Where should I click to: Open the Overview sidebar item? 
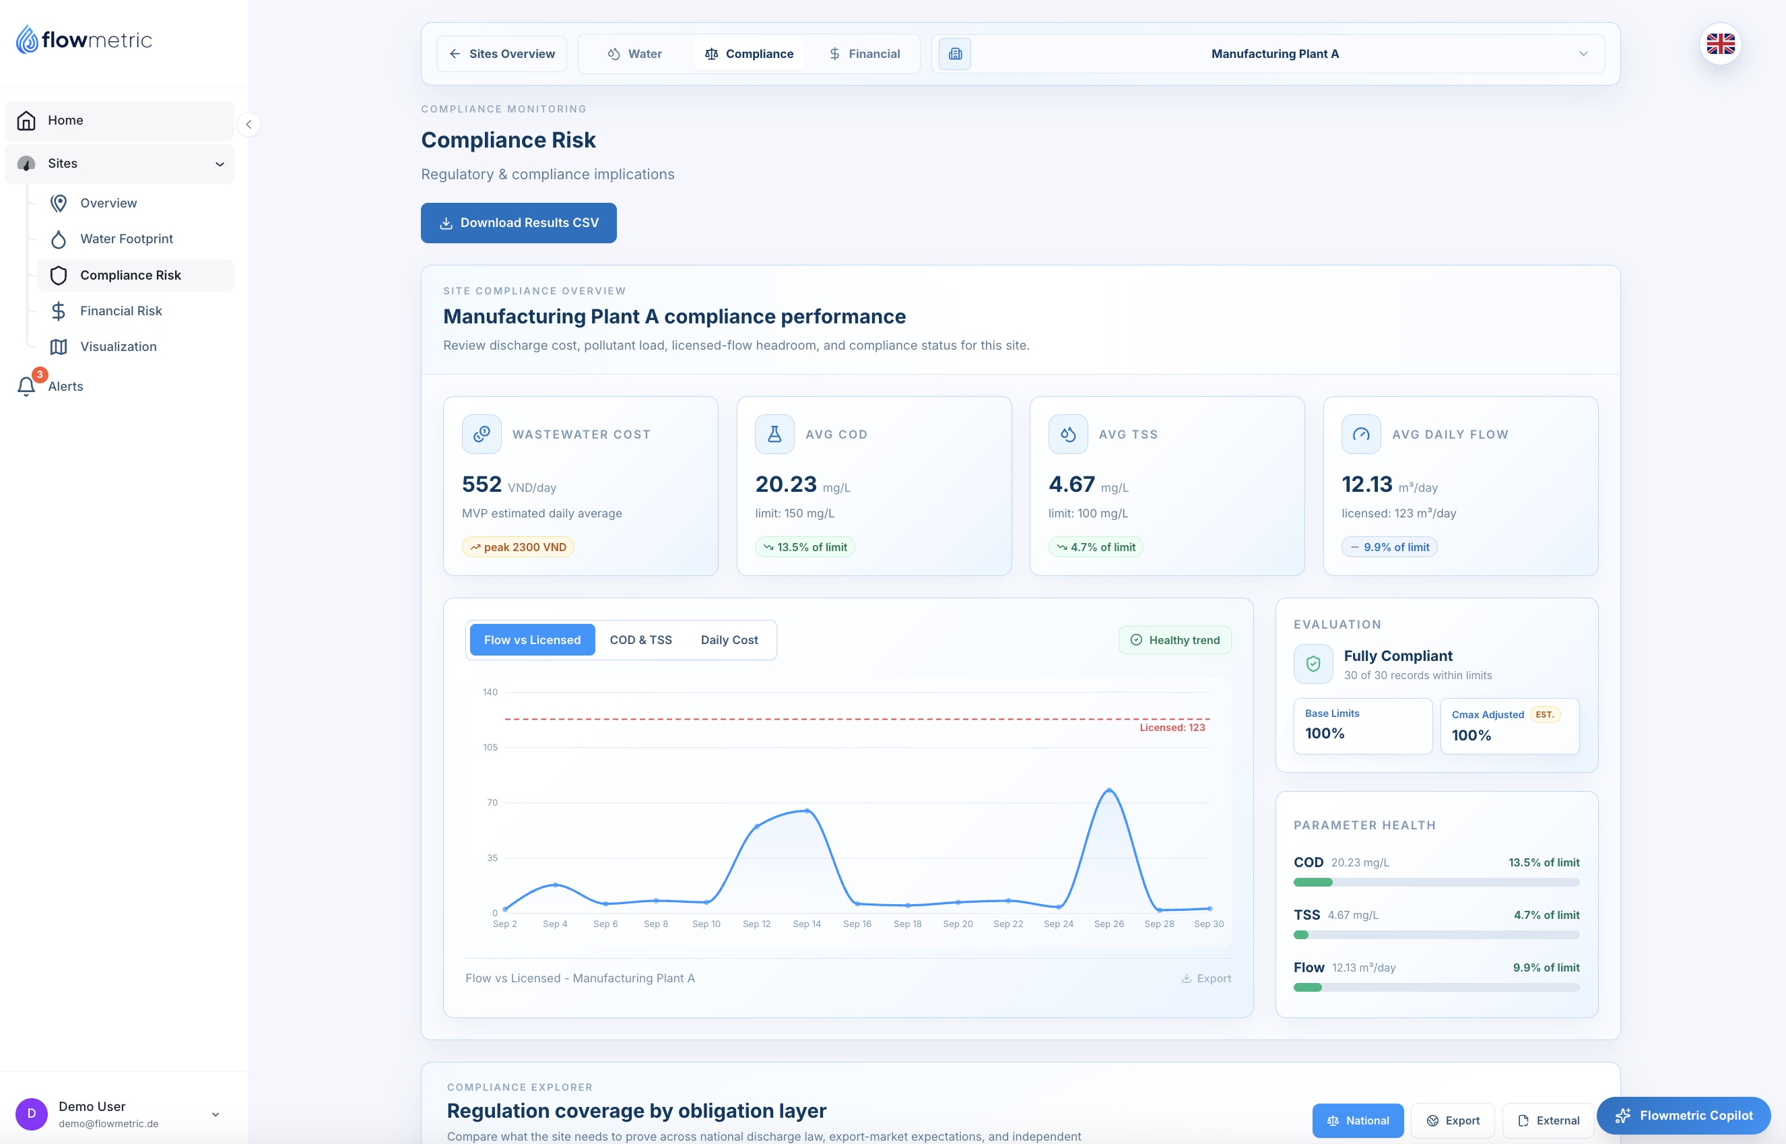(135, 203)
